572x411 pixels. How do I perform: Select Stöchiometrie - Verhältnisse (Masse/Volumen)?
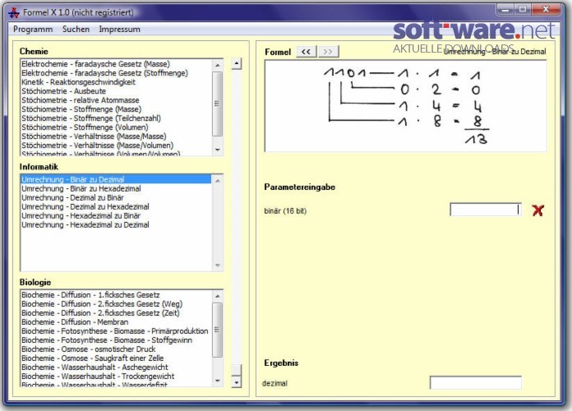(x=116, y=145)
